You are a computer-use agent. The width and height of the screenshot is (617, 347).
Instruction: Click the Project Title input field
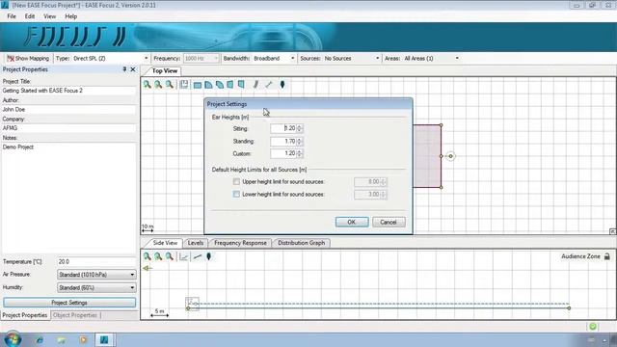[68, 91]
